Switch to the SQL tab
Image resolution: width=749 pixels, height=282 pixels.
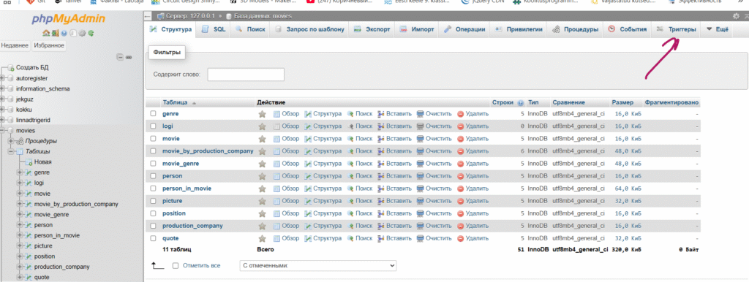[214, 29]
